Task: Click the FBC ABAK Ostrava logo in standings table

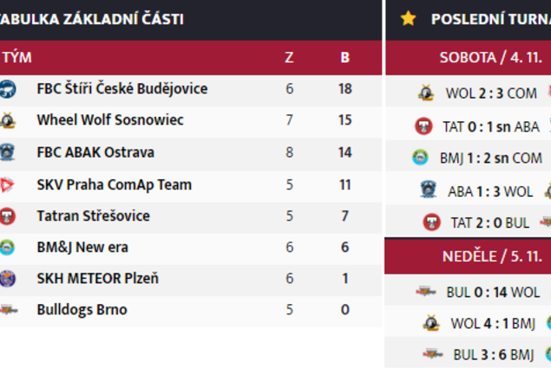Action: [7, 152]
